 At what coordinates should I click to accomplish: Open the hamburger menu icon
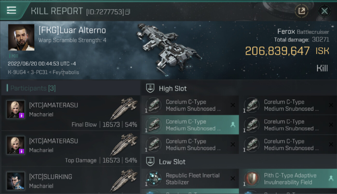11,10
